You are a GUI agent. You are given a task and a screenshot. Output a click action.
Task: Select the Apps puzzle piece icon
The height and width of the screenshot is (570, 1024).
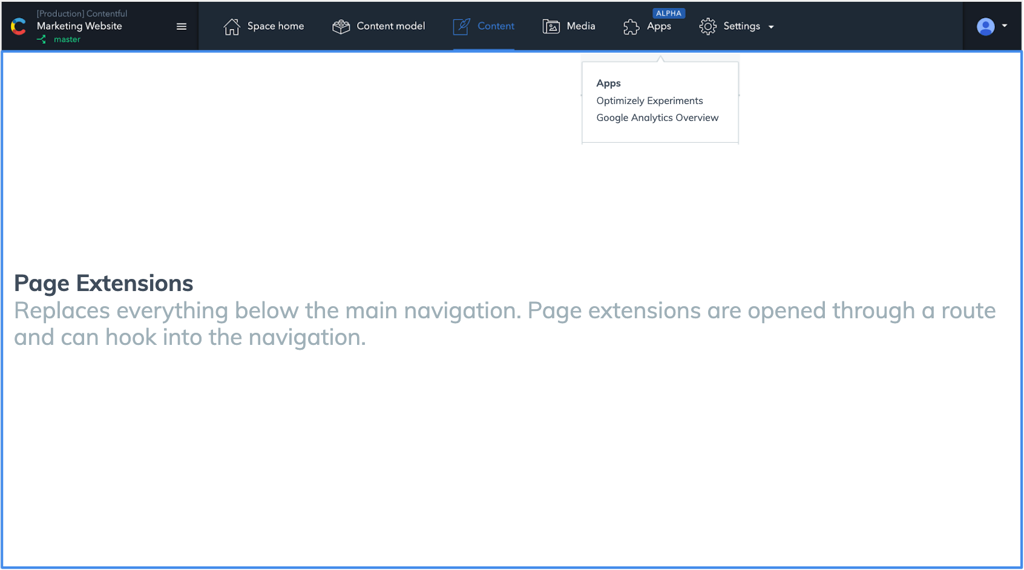(x=631, y=27)
